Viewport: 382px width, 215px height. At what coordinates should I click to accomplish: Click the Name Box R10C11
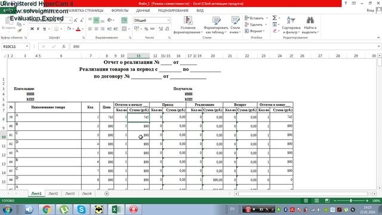coord(16,47)
